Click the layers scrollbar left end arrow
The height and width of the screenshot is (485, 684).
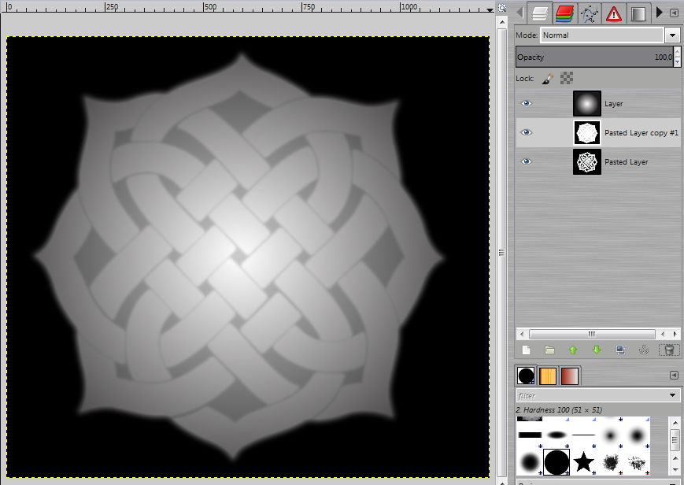tap(522, 334)
